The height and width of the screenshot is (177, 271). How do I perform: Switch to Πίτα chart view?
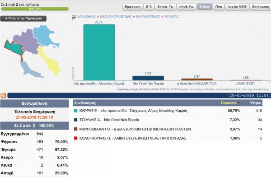[x=219, y=7]
